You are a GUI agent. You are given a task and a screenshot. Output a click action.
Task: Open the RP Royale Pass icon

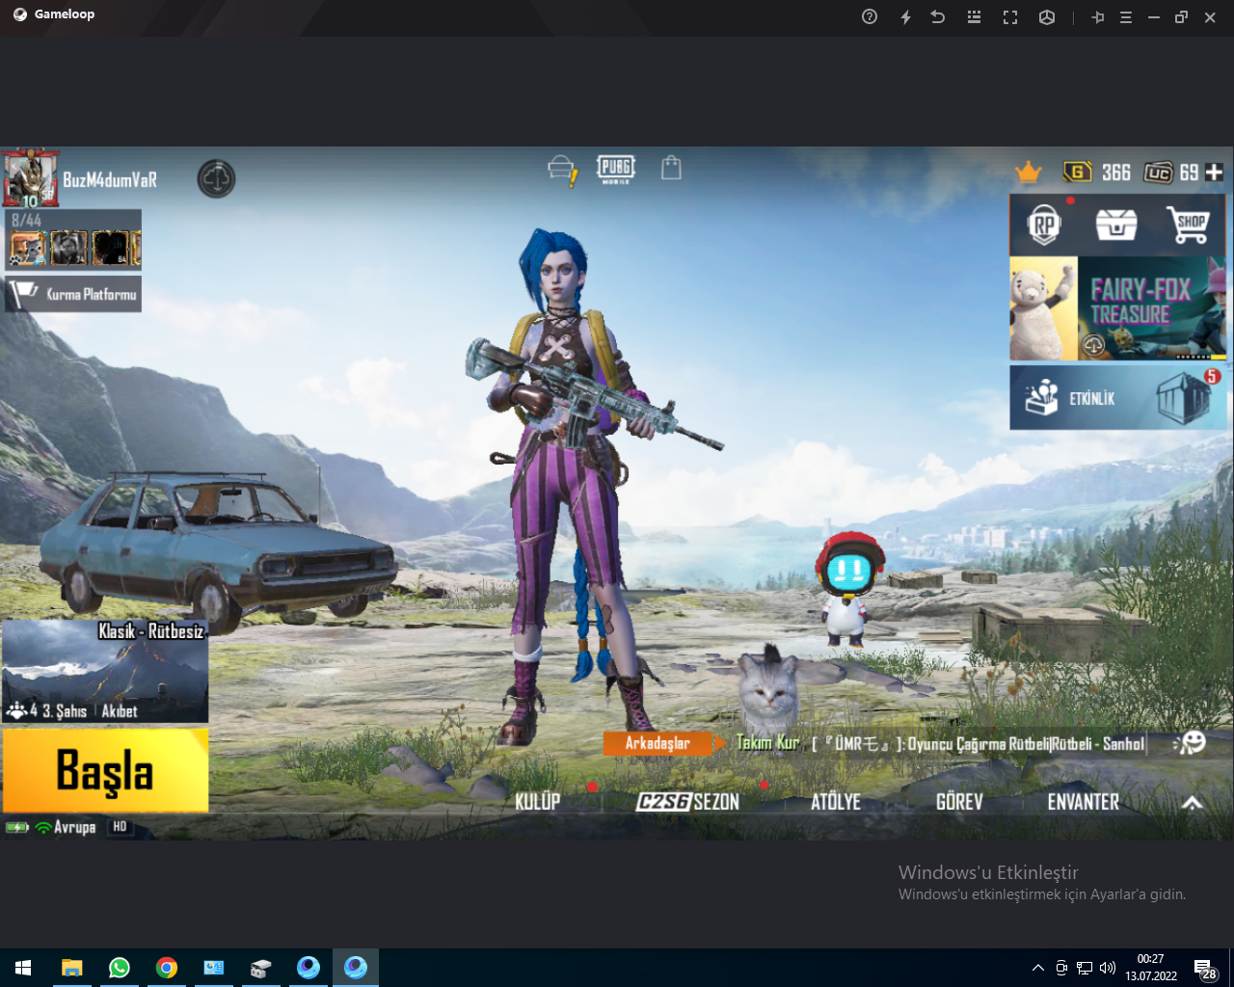pos(1044,225)
